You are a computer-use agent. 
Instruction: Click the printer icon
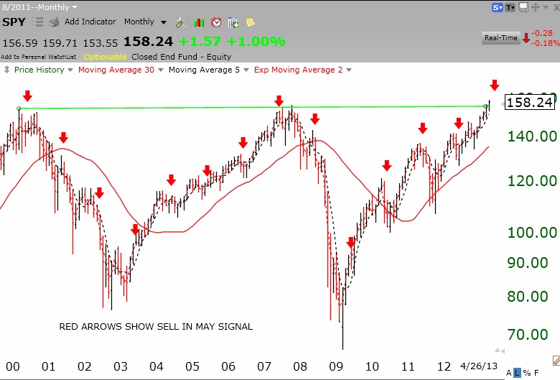click(54, 23)
